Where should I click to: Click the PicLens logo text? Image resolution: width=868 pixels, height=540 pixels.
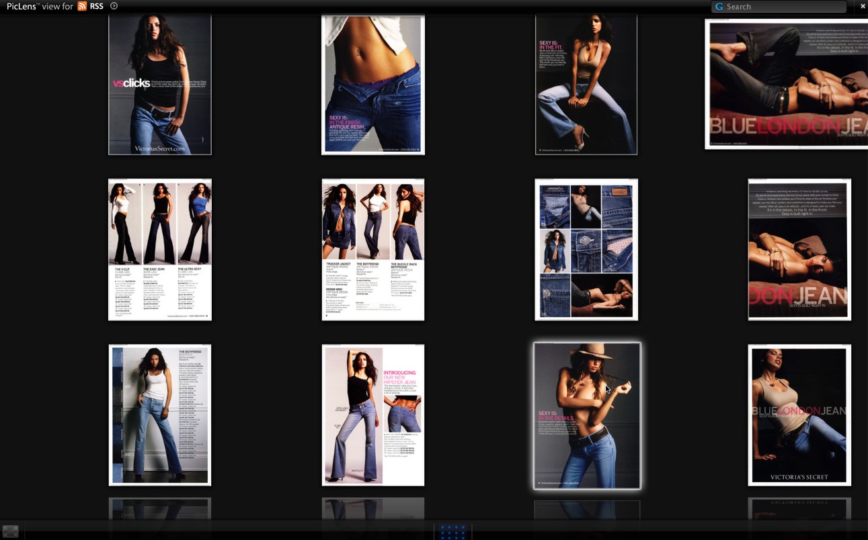coord(20,6)
